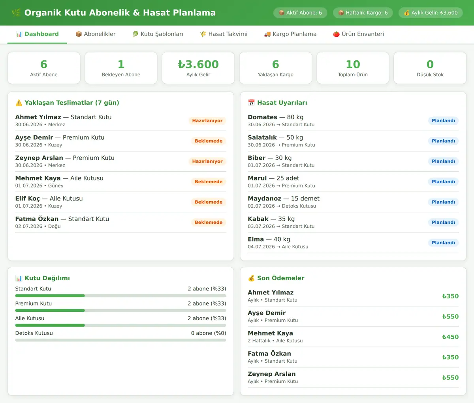Click the Hasat Takvimi wheat icon
474x403 pixels.
[203, 34]
